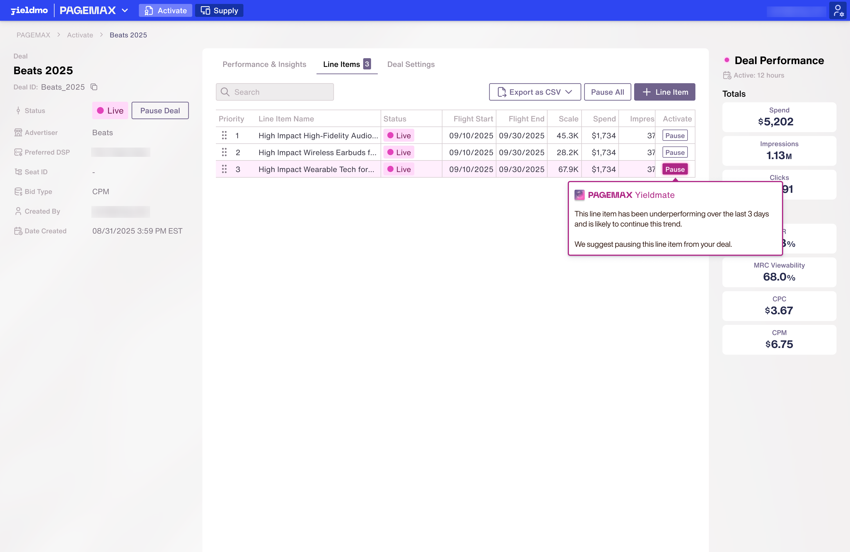Click the Flight End column header
The image size is (850, 552).
(x=526, y=119)
